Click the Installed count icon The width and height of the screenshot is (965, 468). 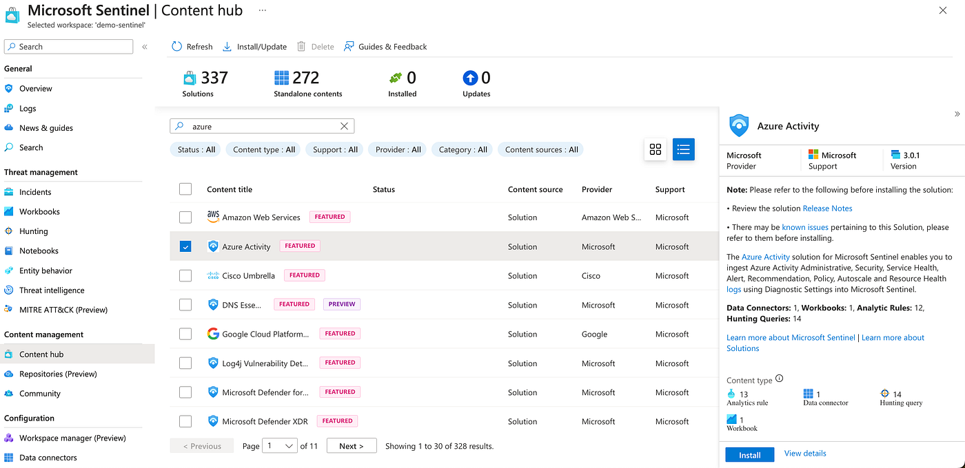pyautogui.click(x=396, y=78)
